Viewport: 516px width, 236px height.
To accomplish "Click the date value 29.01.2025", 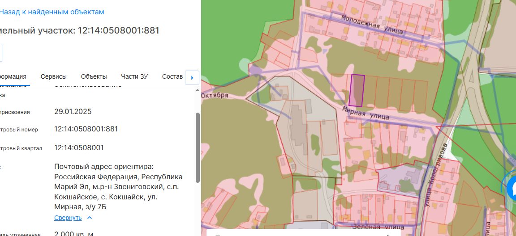I will (73, 112).
